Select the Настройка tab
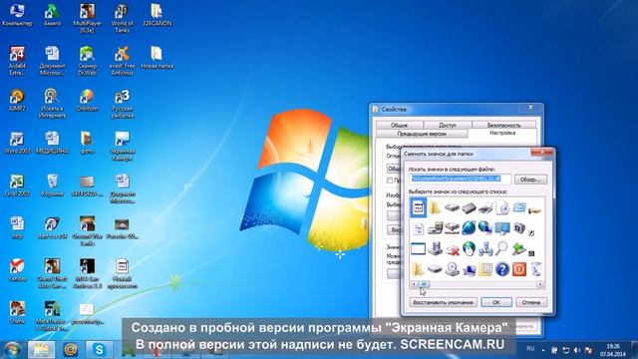638x359 pixels. tap(502, 133)
